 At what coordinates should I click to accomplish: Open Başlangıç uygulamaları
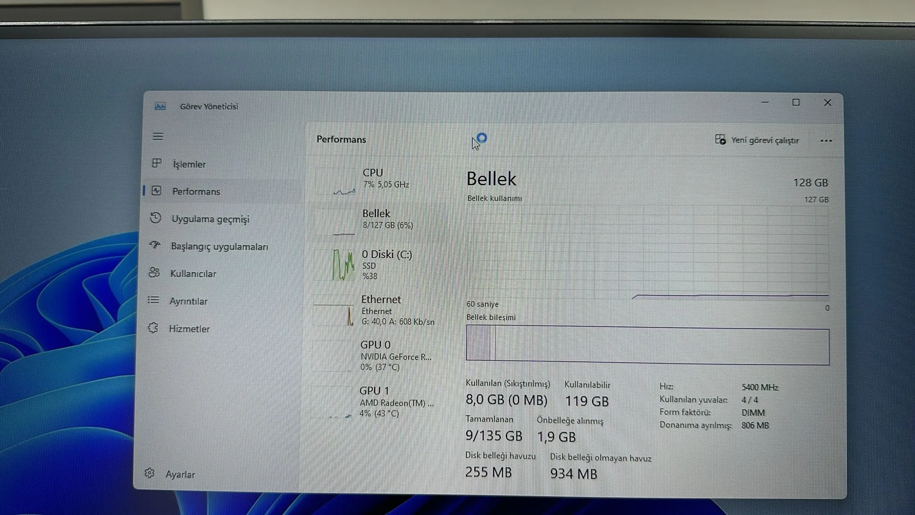click(x=221, y=246)
